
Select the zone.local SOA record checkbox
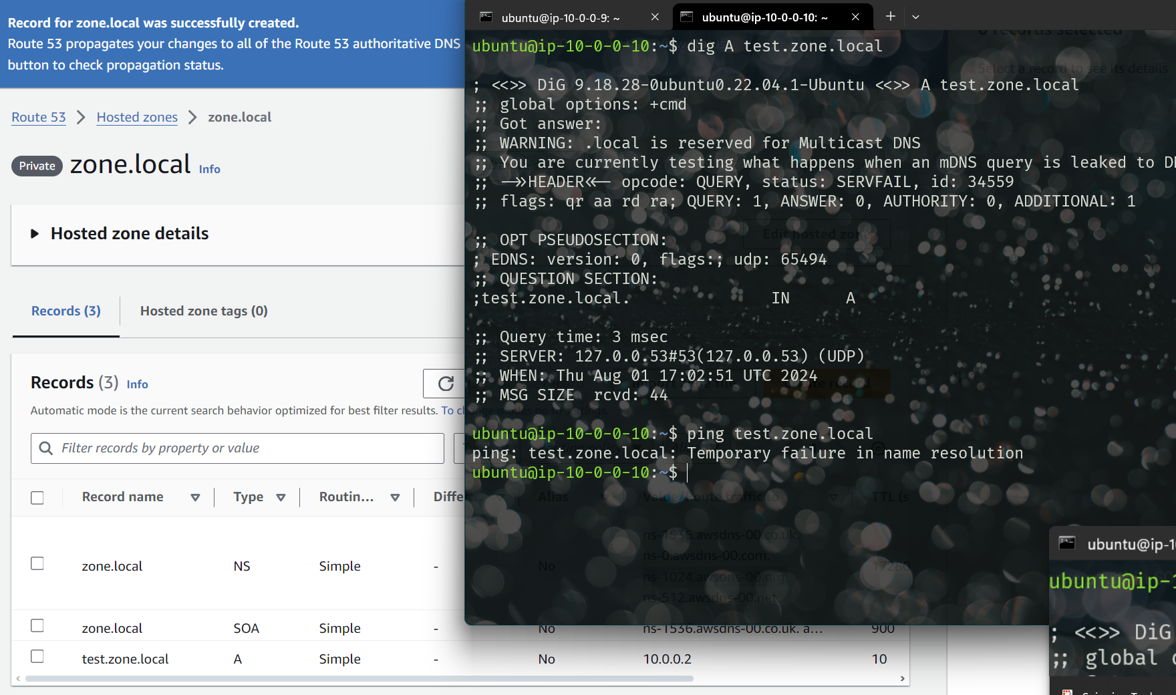coord(37,626)
